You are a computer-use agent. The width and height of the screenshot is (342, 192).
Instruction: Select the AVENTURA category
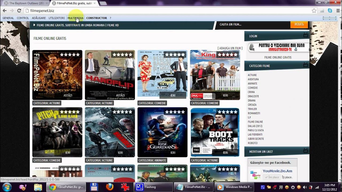point(253,79)
